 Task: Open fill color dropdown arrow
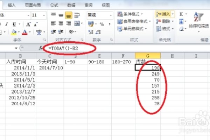(x=19, y=32)
